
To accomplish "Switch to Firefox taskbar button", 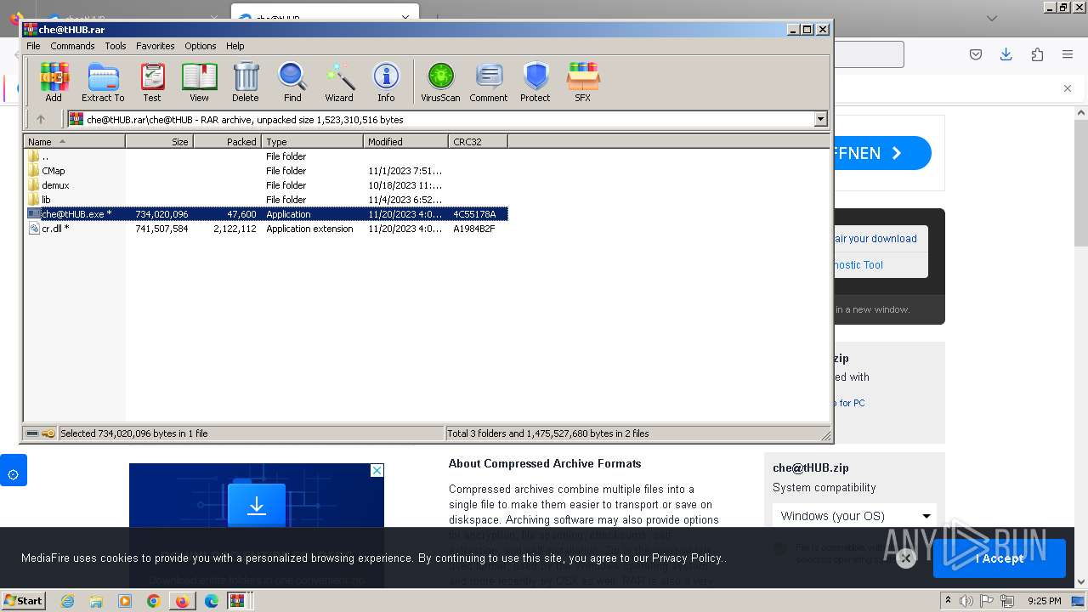I will (182, 601).
